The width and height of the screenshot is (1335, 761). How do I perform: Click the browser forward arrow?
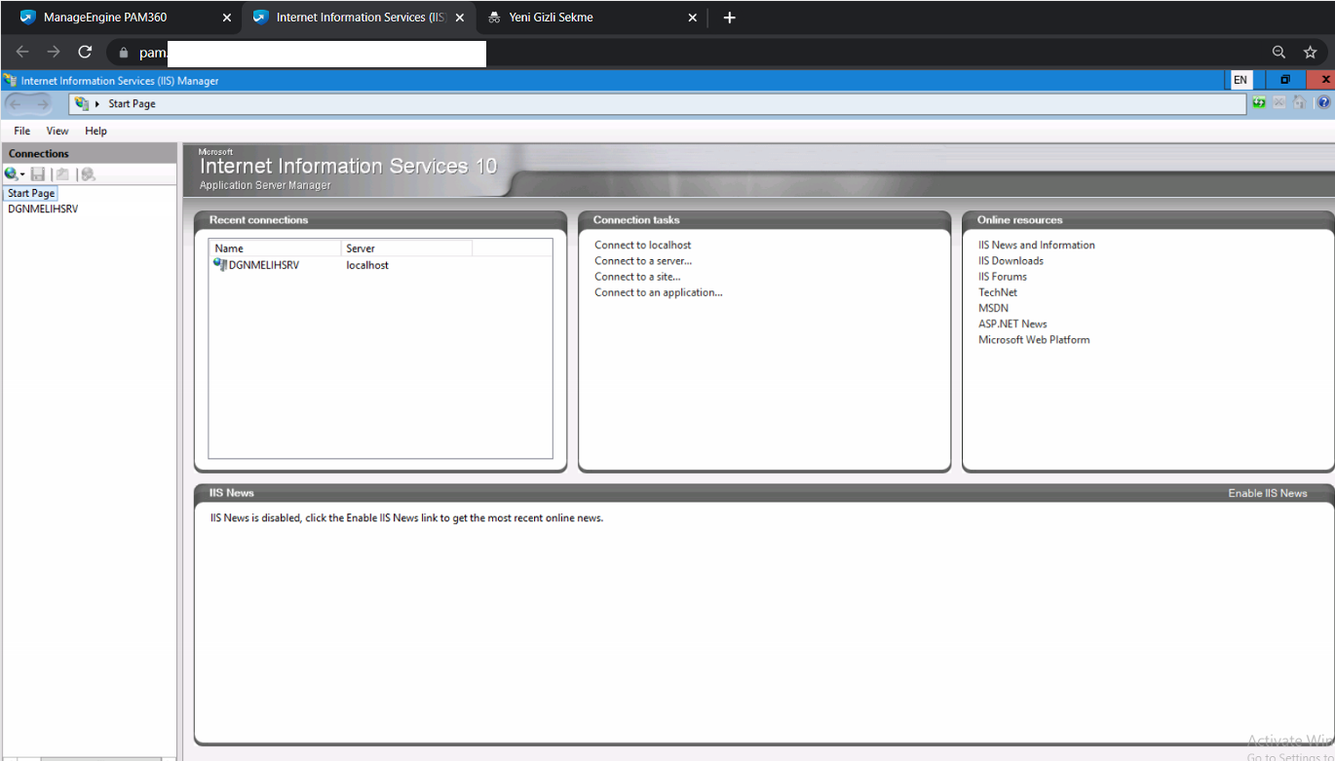(54, 52)
